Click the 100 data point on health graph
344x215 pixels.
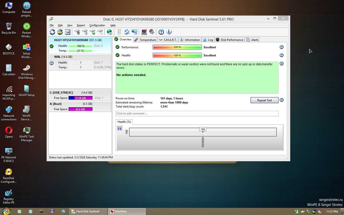(x=203, y=129)
